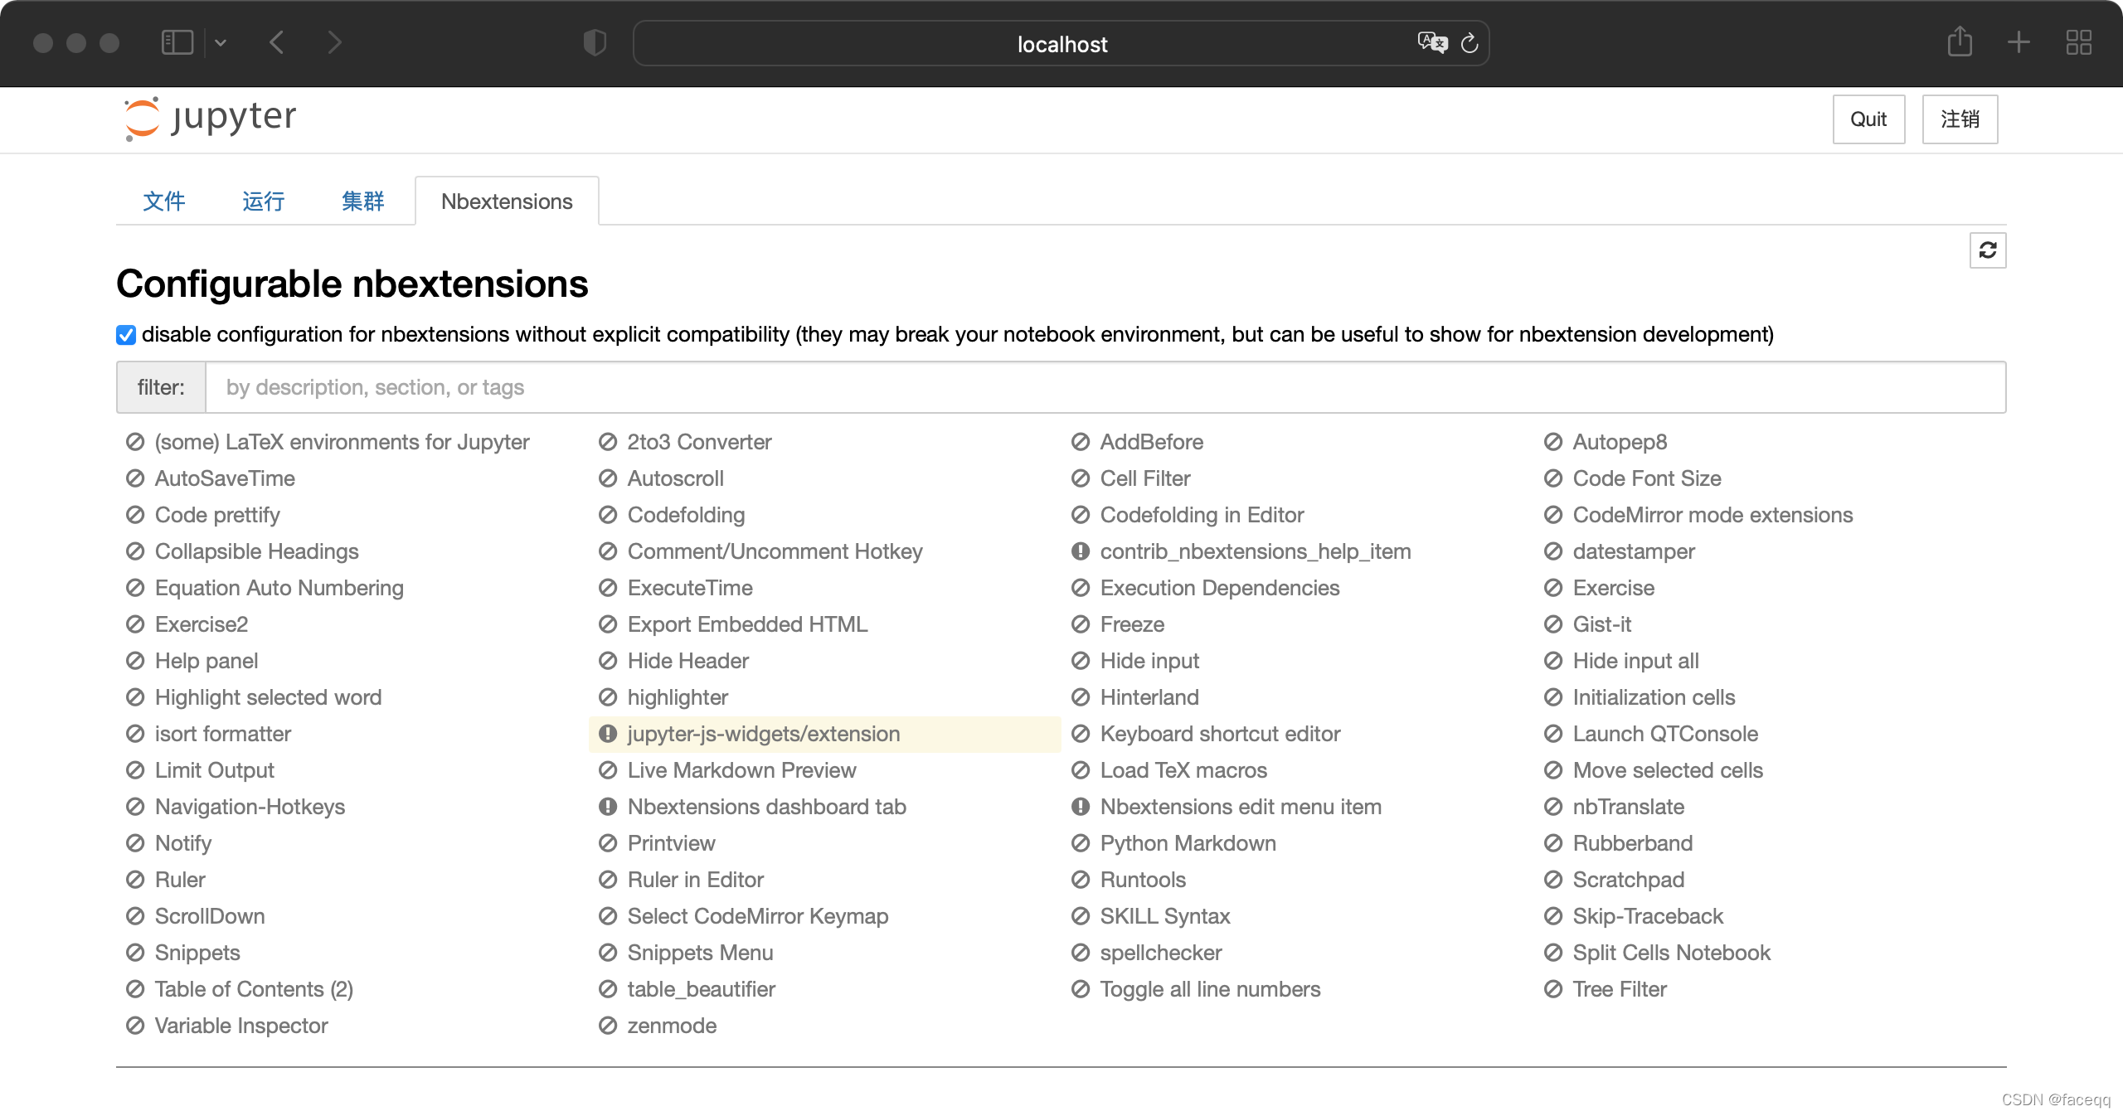This screenshot has width=2123, height=1116.
Task: Open the Toggle all line numbers extension
Action: coord(1210,989)
